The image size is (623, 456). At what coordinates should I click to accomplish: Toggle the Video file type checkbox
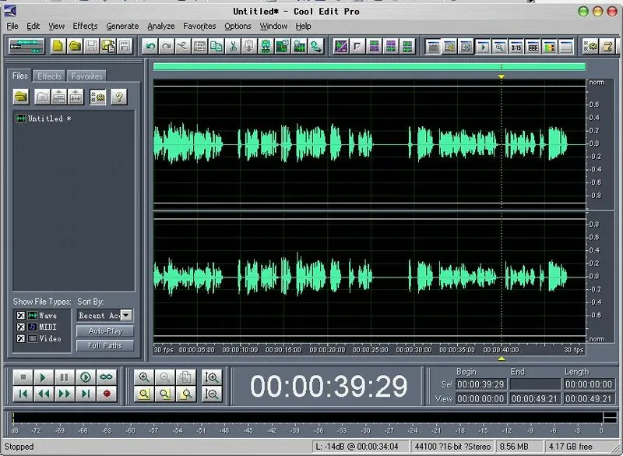point(21,338)
